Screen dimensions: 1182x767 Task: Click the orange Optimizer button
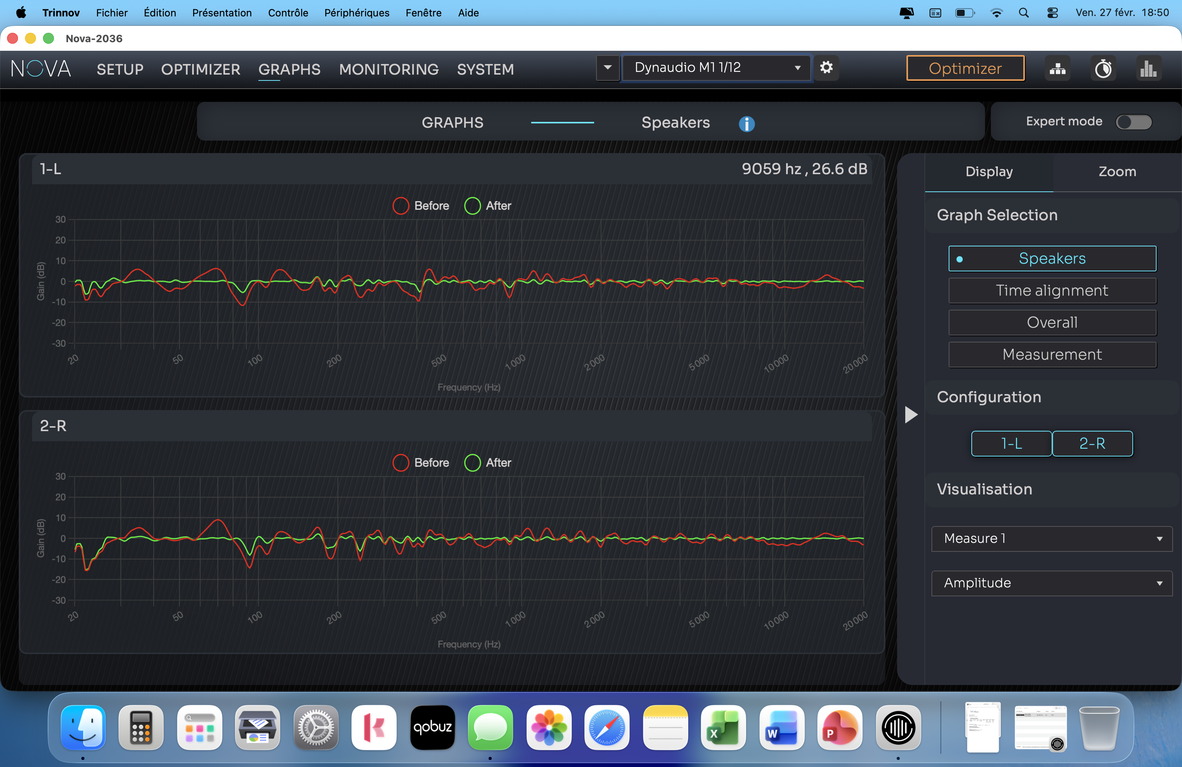(965, 68)
